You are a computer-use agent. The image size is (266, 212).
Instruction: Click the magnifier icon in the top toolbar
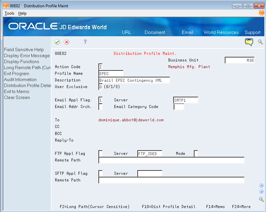click(260, 42)
